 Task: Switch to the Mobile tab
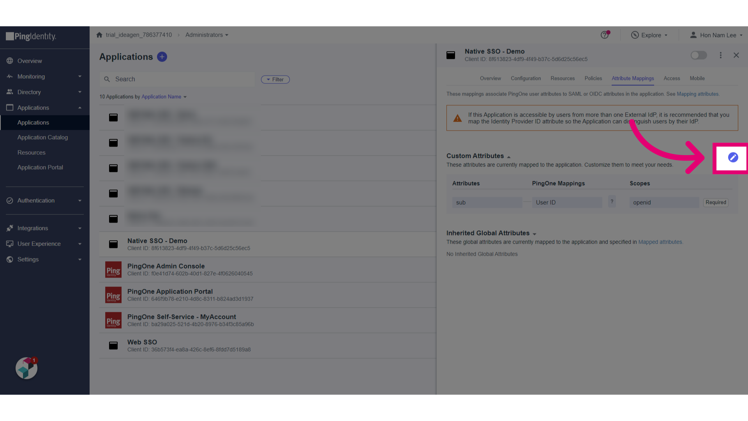[x=697, y=78]
